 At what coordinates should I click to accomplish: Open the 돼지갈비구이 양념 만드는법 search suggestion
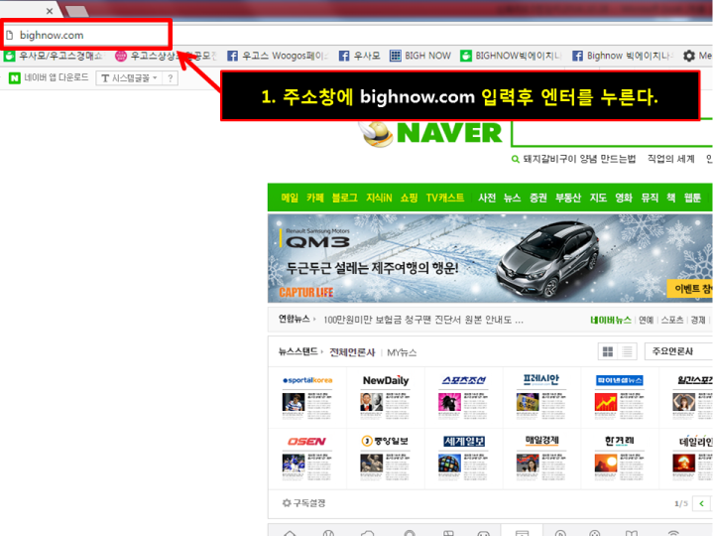(x=579, y=159)
